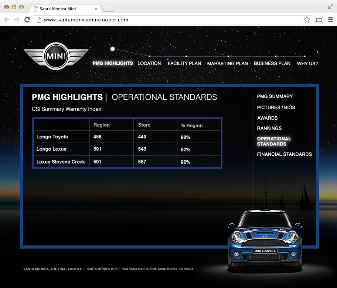Open the MARKETING PLAN page
The height and width of the screenshot is (288, 337).
point(227,64)
